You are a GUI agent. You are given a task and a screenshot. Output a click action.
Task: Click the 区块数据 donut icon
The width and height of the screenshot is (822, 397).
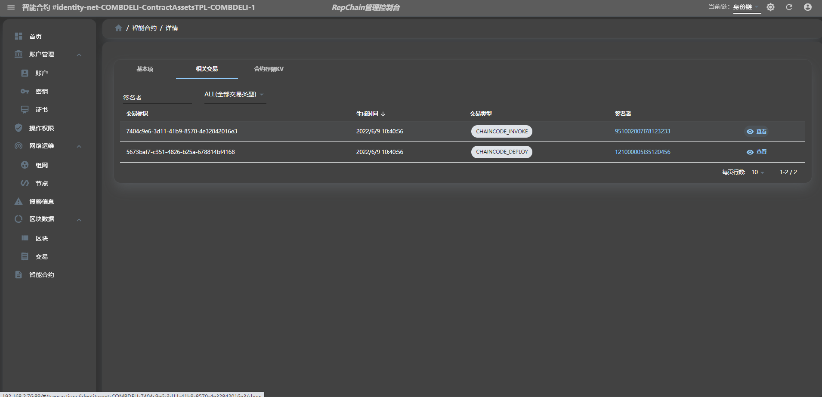click(19, 219)
